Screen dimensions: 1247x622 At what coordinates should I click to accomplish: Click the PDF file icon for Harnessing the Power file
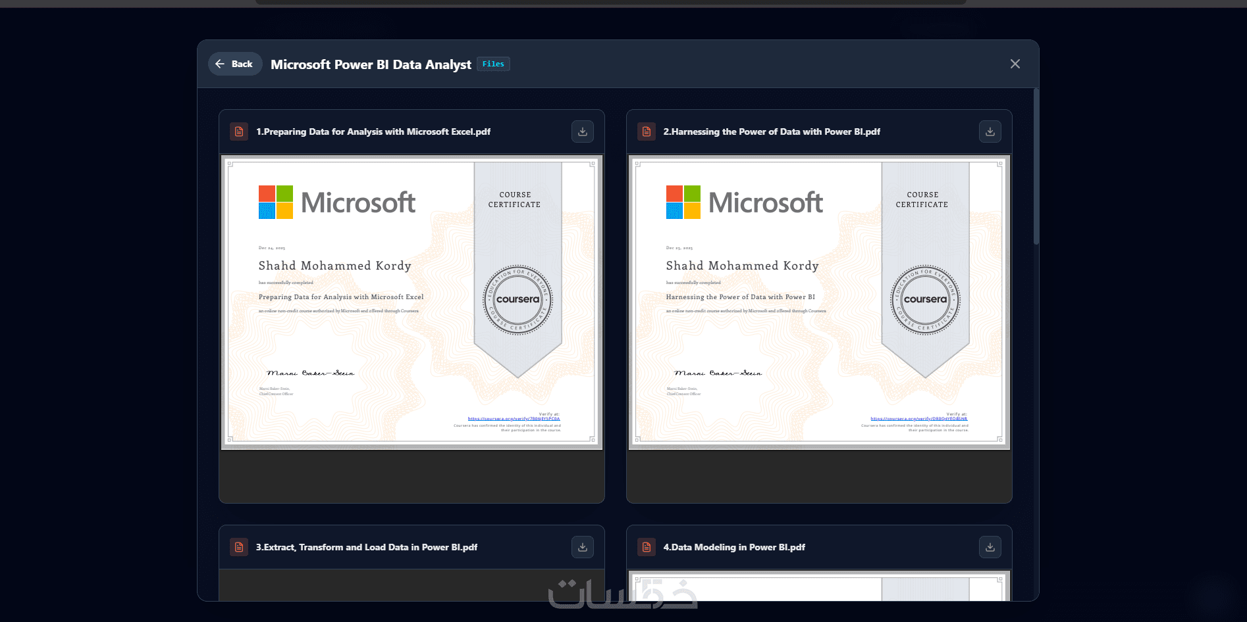(647, 132)
